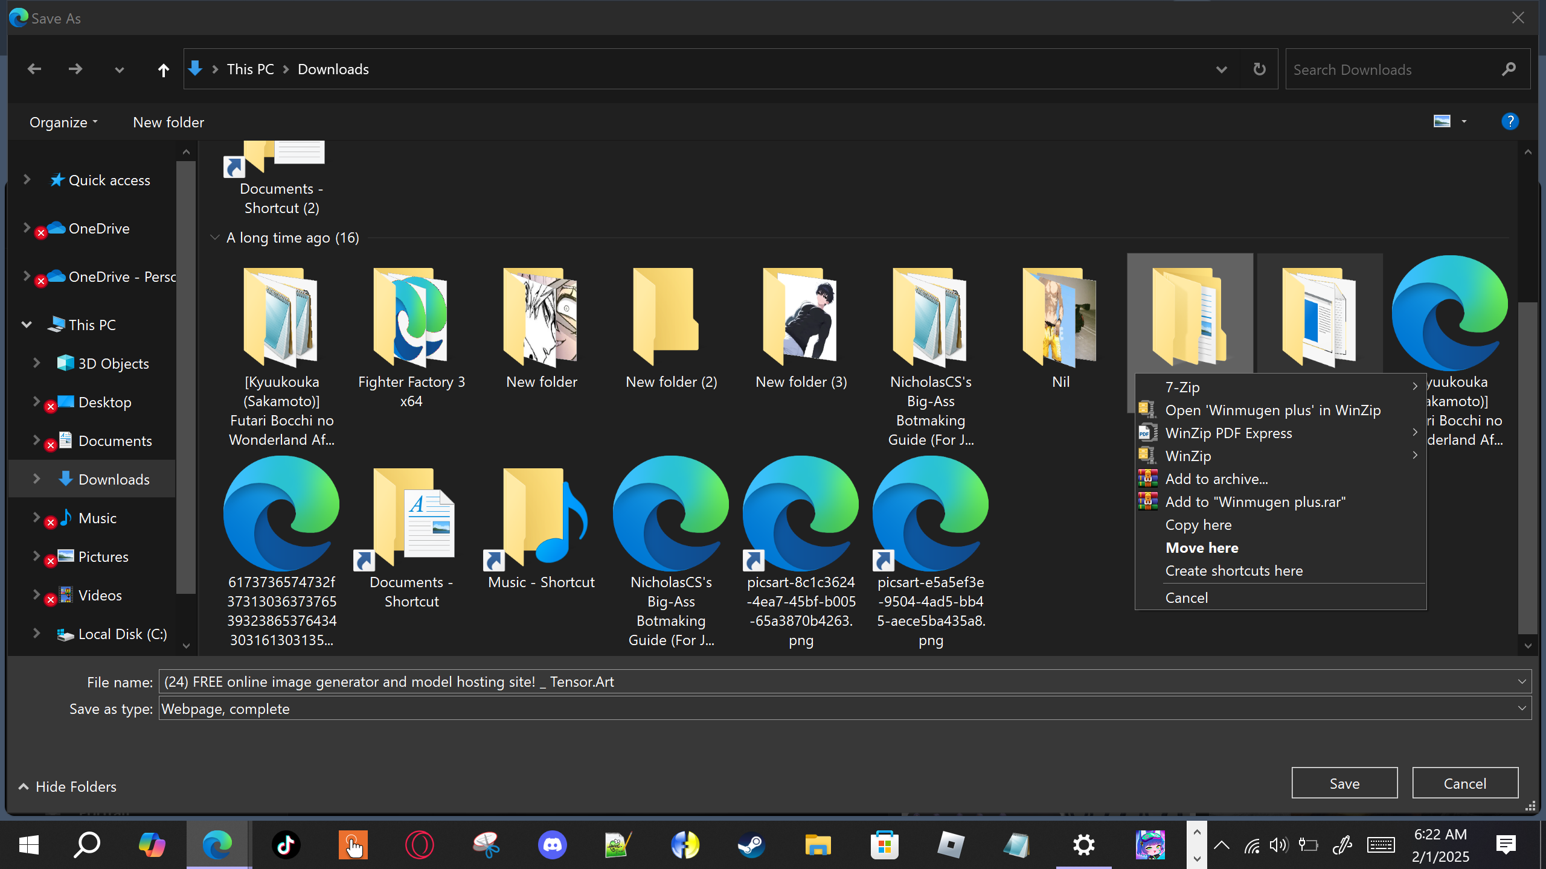Image resolution: width=1546 pixels, height=869 pixels.
Task: Open the Help question mark icon
Action: pyautogui.click(x=1510, y=122)
